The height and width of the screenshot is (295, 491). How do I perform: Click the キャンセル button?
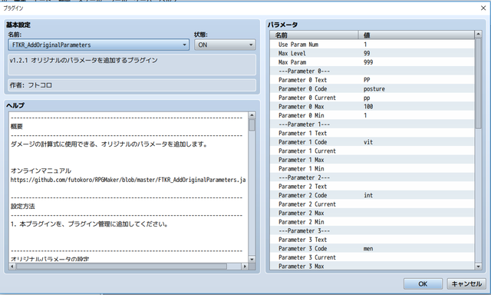pos(466,283)
